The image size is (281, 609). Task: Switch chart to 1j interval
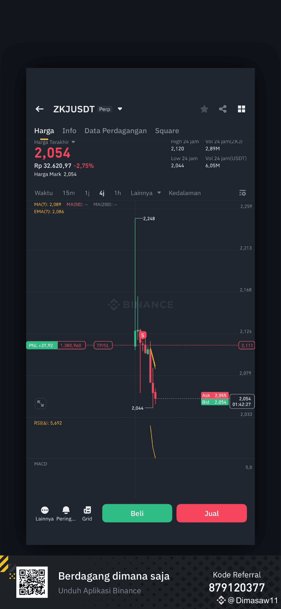pos(87,193)
